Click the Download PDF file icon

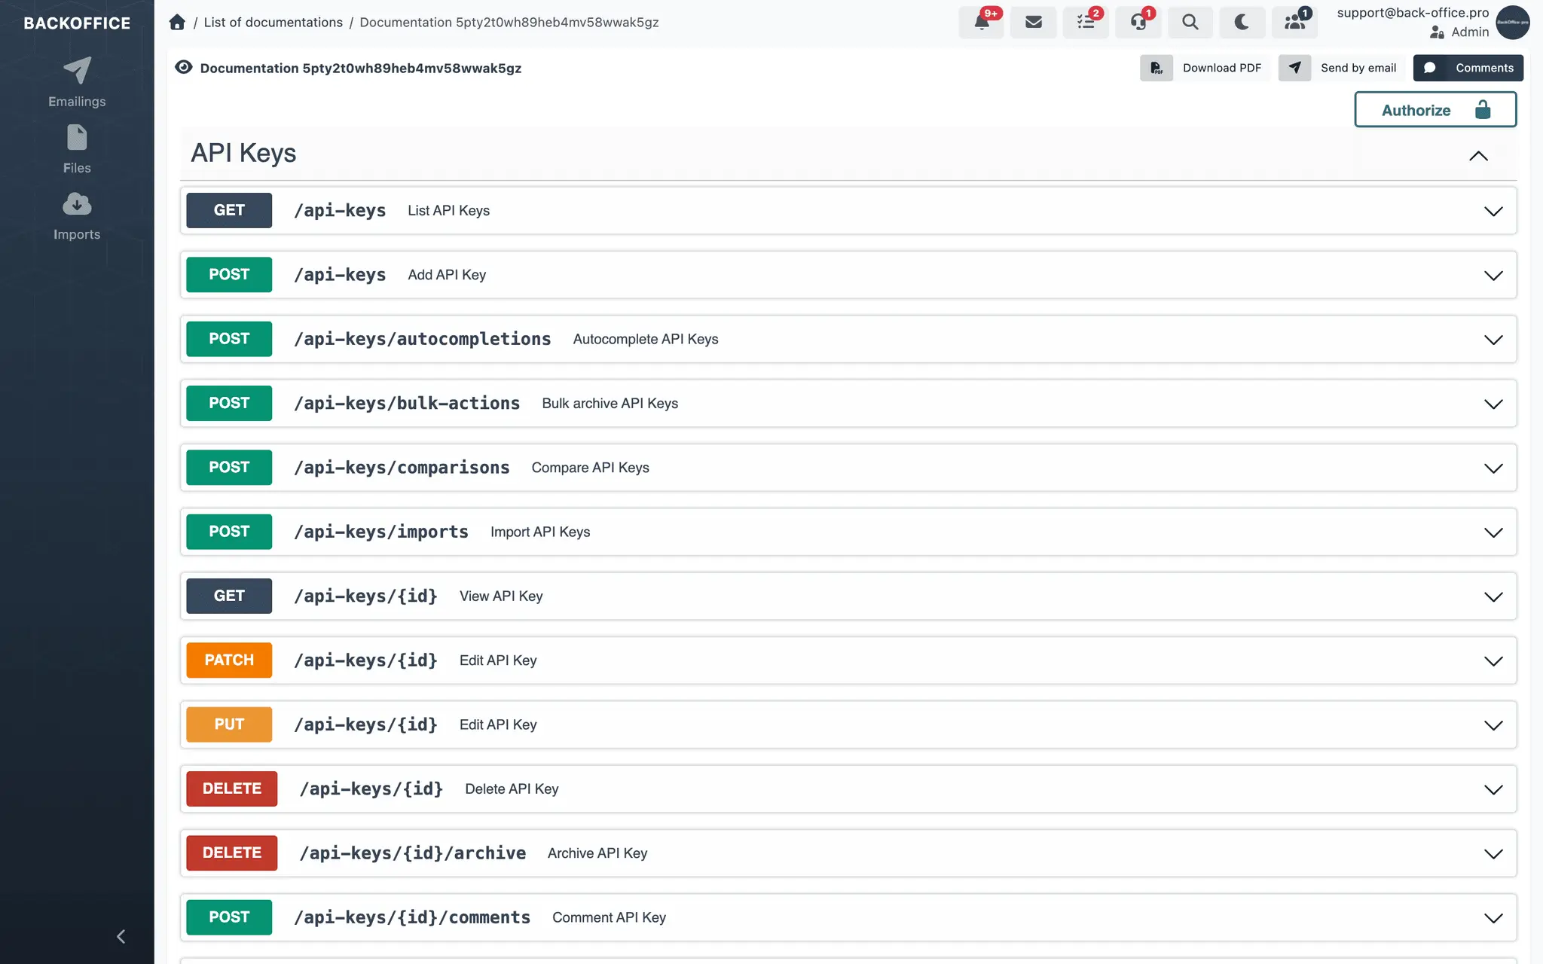point(1156,68)
